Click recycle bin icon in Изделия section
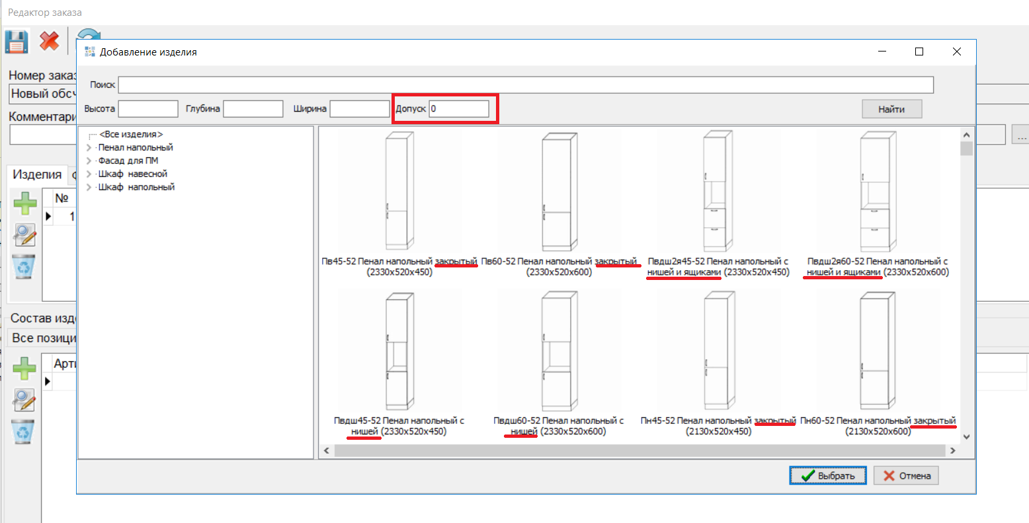The width and height of the screenshot is (1029, 523). pos(25,267)
